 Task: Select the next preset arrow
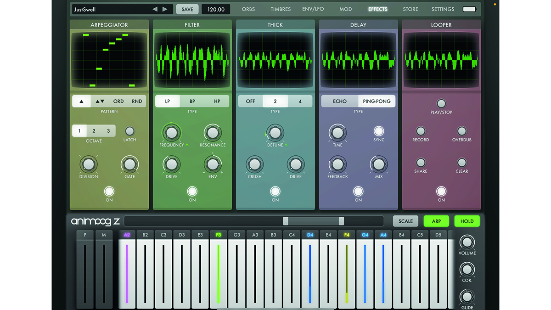coord(165,9)
